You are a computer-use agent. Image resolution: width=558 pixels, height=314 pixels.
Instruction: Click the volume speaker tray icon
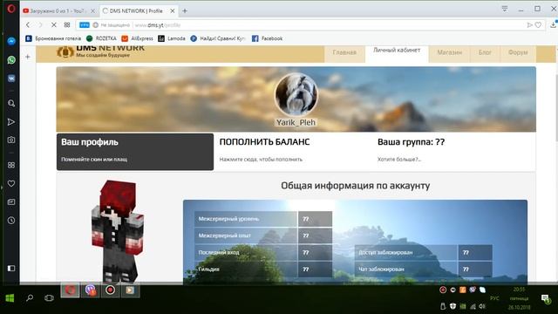click(x=482, y=306)
